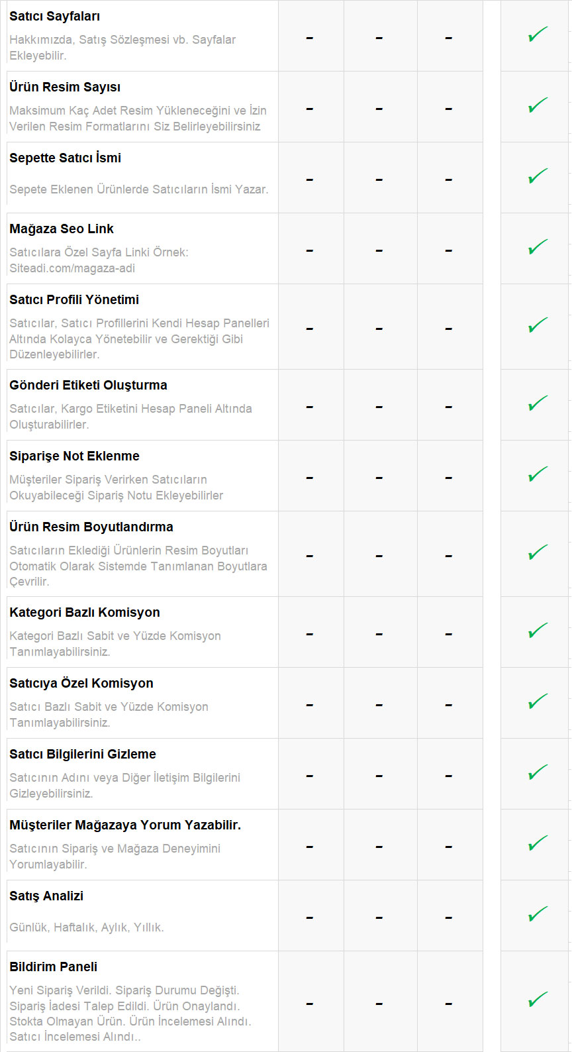Click the green checkmark for Sepette Satıcı İsmi
The width and height of the screenshot is (572, 1052).
coord(538,176)
